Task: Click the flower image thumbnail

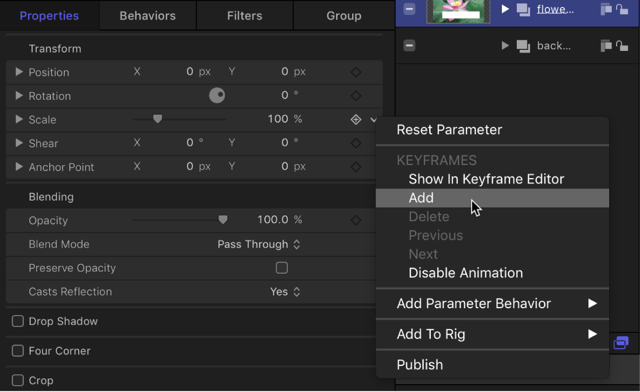Action: click(x=458, y=11)
